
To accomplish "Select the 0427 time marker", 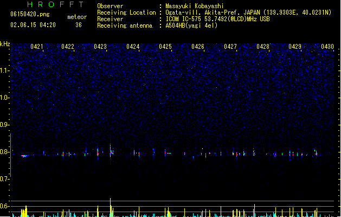I will pyautogui.click(x=230, y=47).
